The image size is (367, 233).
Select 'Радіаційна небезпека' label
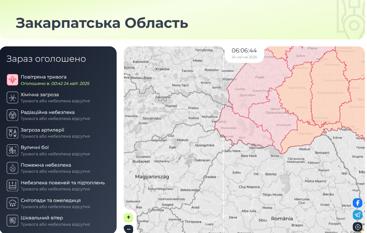(48, 112)
